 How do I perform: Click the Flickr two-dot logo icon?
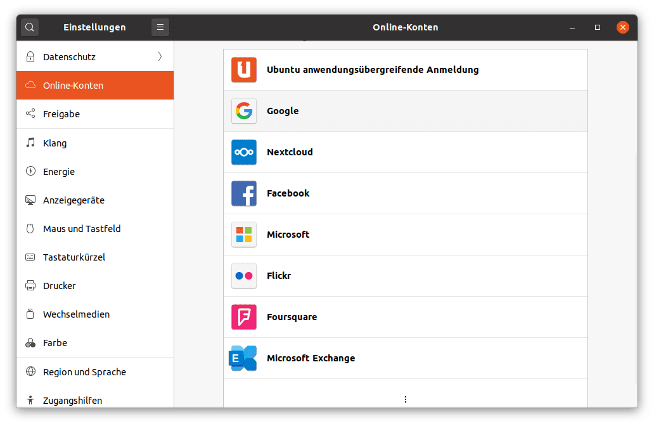pos(244,276)
